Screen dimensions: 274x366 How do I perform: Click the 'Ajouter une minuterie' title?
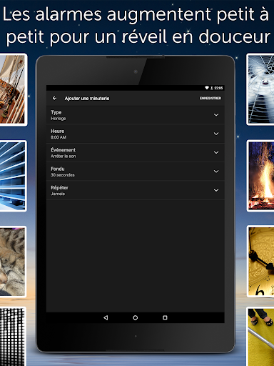pos(87,98)
